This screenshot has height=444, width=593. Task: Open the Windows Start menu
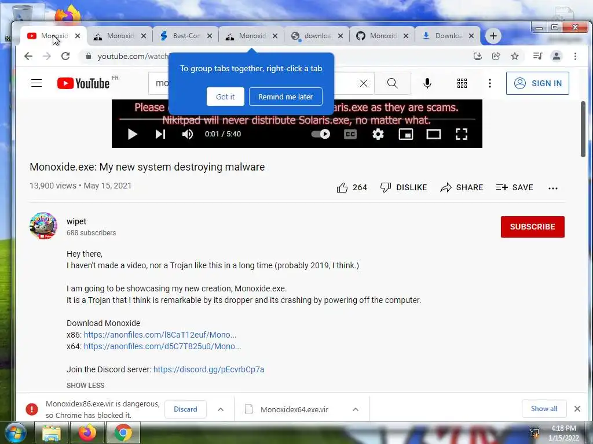click(15, 433)
